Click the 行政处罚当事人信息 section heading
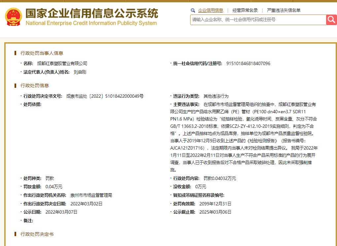Image resolution: width=337 pixels, height=246 pixels. tap(42, 53)
